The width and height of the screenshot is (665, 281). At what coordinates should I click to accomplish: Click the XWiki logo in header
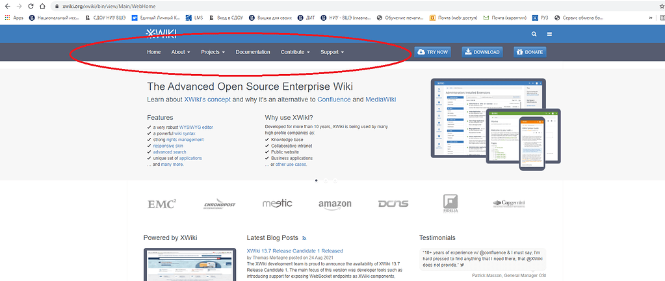coord(161,33)
